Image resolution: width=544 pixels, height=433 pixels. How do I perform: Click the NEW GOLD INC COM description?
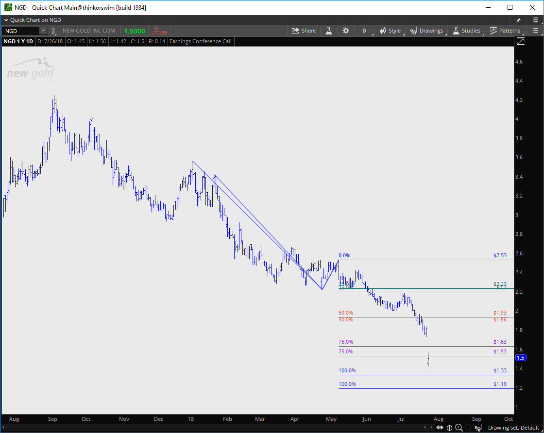pos(89,31)
